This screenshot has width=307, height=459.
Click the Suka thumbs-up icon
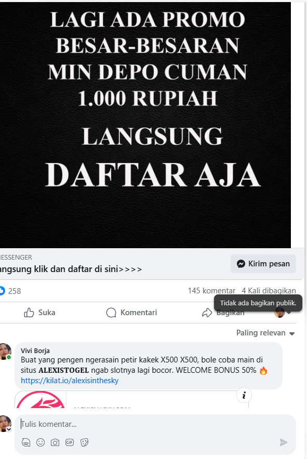29,313
